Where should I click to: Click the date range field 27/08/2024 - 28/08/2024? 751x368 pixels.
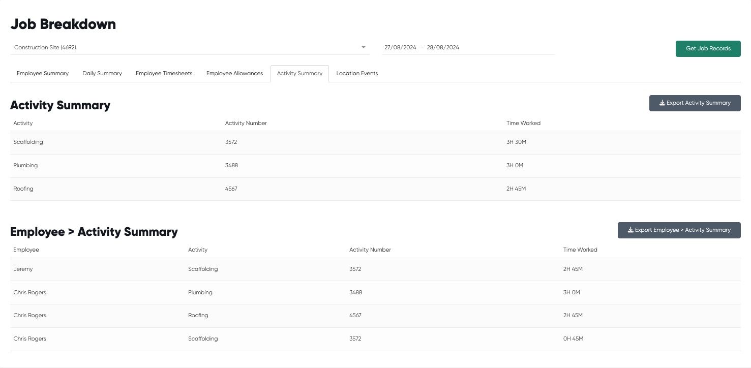click(x=468, y=47)
